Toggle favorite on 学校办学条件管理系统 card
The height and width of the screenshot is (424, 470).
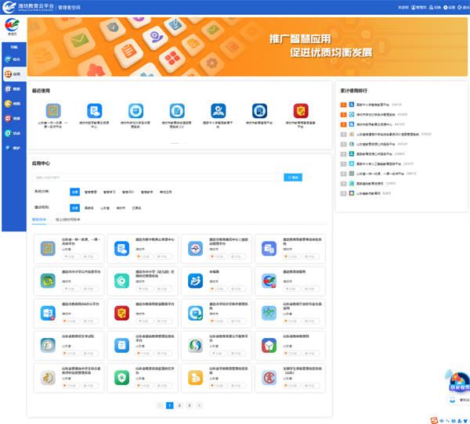[x=219, y=322]
